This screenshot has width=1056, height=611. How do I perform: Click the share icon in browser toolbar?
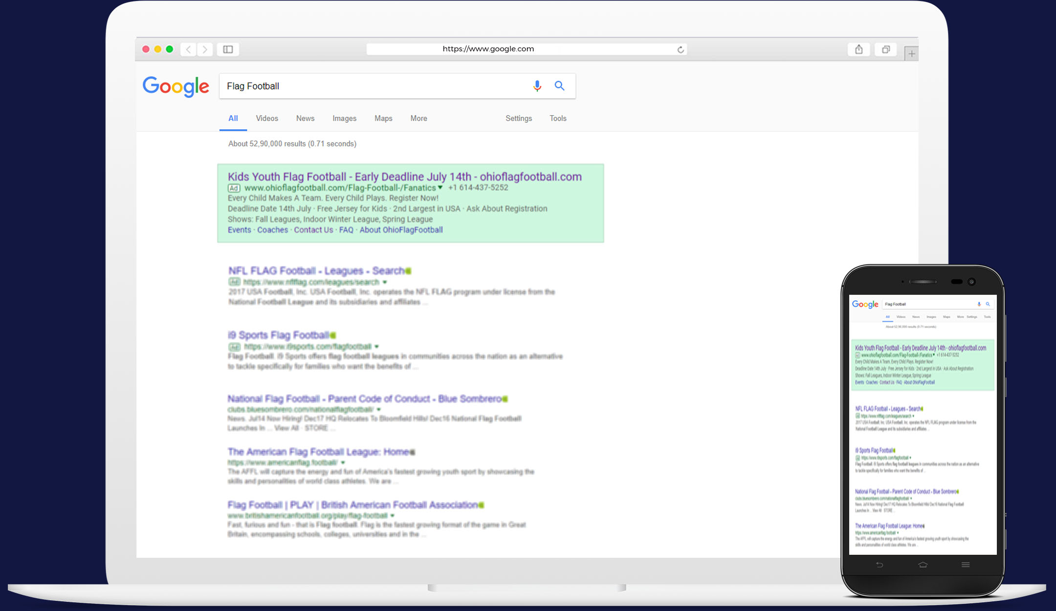click(858, 49)
